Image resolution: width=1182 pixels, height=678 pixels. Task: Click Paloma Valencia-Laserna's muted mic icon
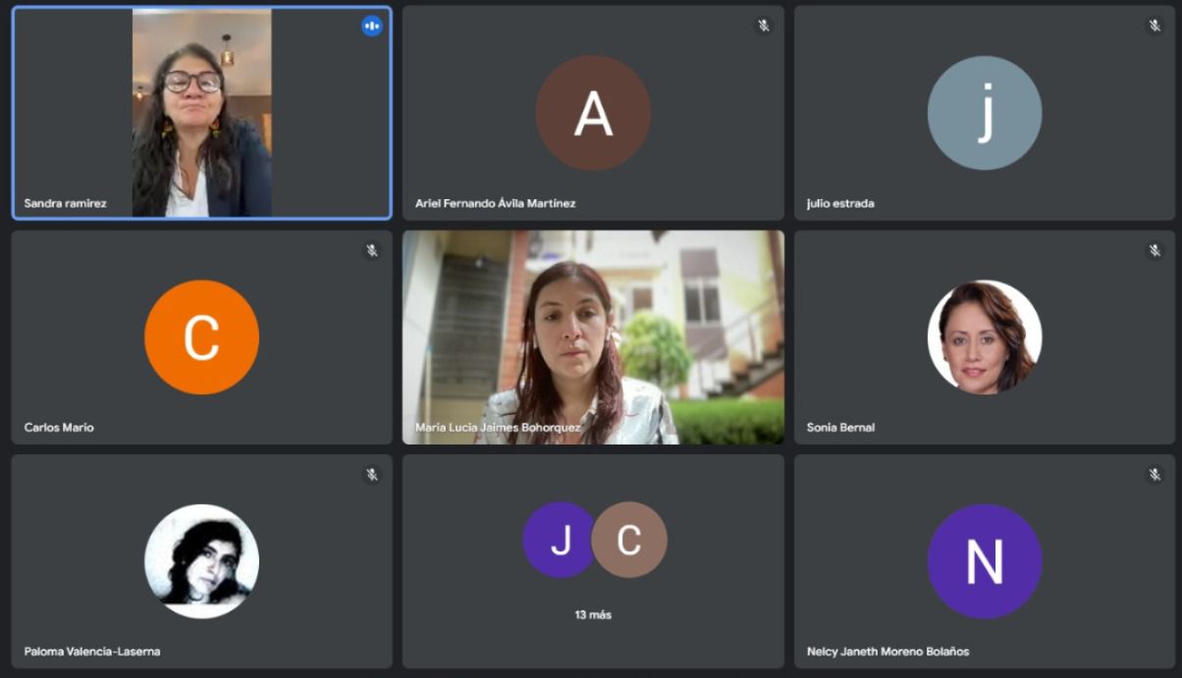point(371,475)
